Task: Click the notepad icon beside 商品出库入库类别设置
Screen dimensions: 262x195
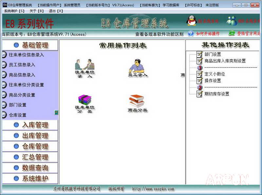Action: pyautogui.click(x=199, y=61)
